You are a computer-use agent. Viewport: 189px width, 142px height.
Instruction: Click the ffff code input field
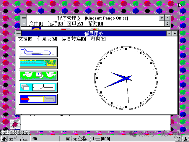pyautogui.click(x=45, y=139)
